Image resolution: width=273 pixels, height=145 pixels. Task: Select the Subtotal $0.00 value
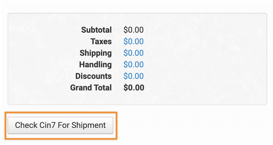point(133,30)
